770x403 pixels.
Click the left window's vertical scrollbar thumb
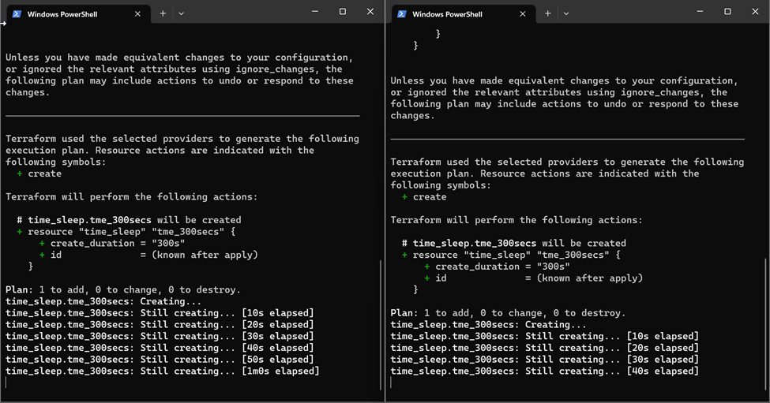coord(381,325)
